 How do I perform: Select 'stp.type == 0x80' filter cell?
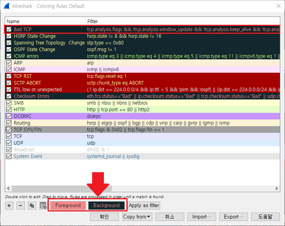105,43
